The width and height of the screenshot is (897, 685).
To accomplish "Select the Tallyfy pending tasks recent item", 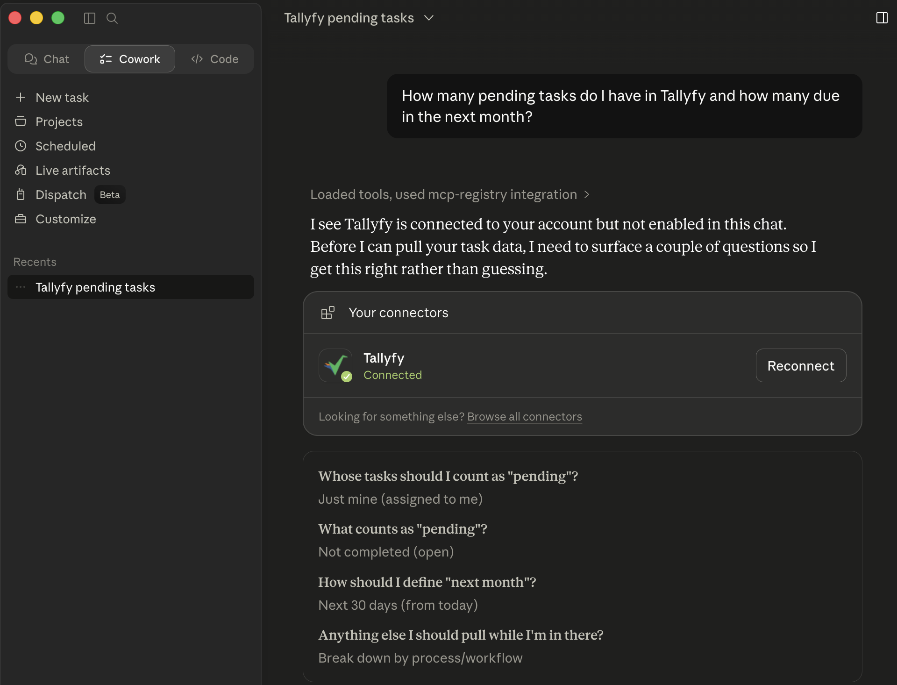I will coord(131,287).
